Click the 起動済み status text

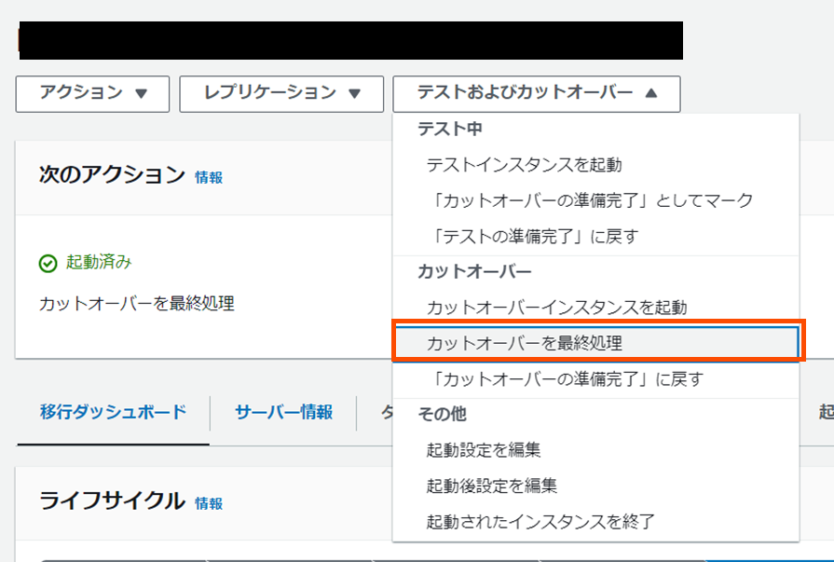tap(99, 262)
